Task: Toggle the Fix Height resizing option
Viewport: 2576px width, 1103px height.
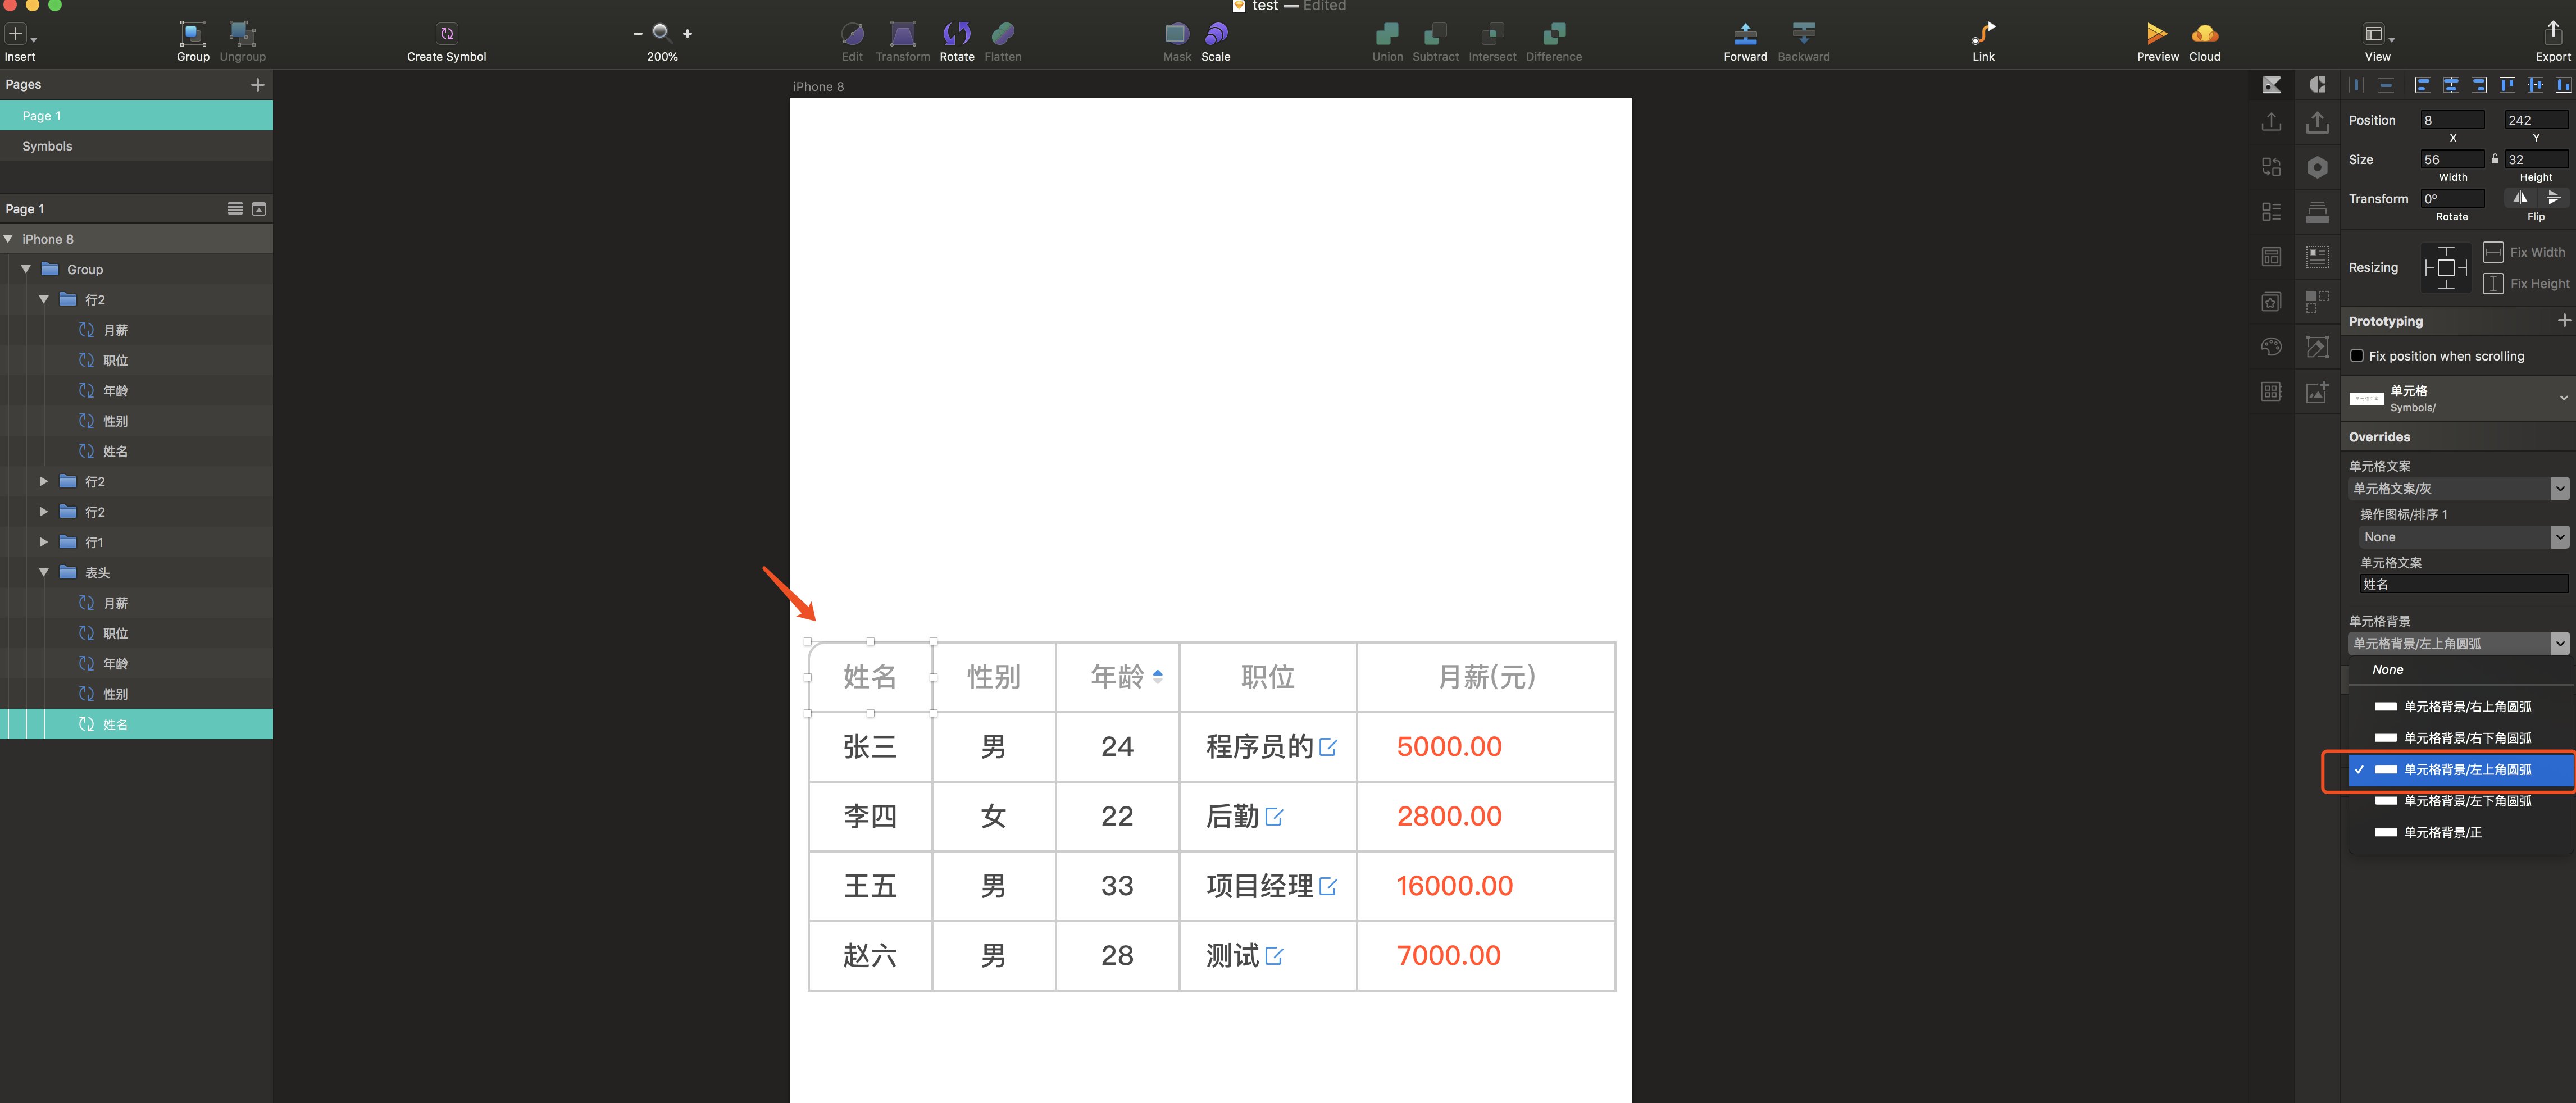Action: pyautogui.click(x=2492, y=284)
